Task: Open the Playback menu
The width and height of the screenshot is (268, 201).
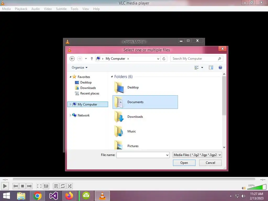Action: click(x=21, y=9)
